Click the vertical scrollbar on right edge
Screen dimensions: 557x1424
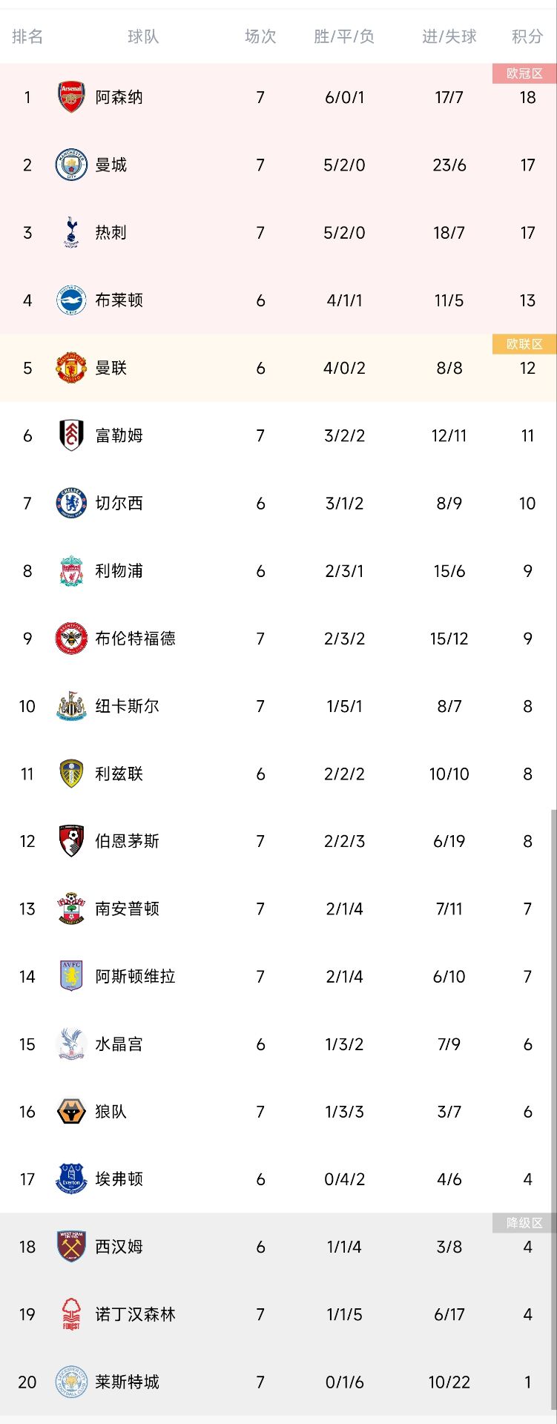click(553, 1112)
